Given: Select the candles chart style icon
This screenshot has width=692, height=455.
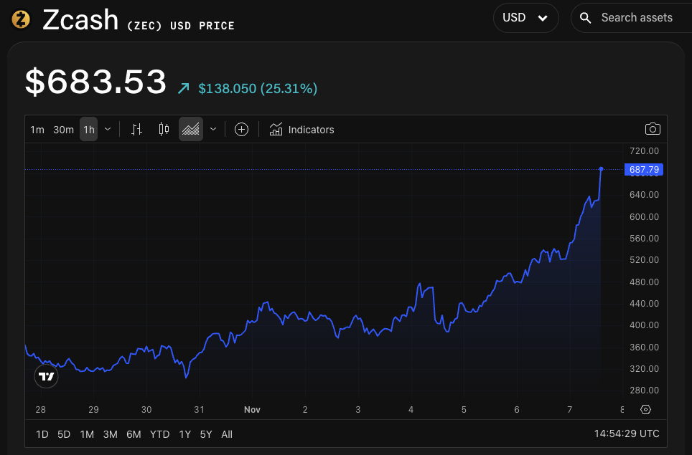Looking at the screenshot, I should pos(163,129).
